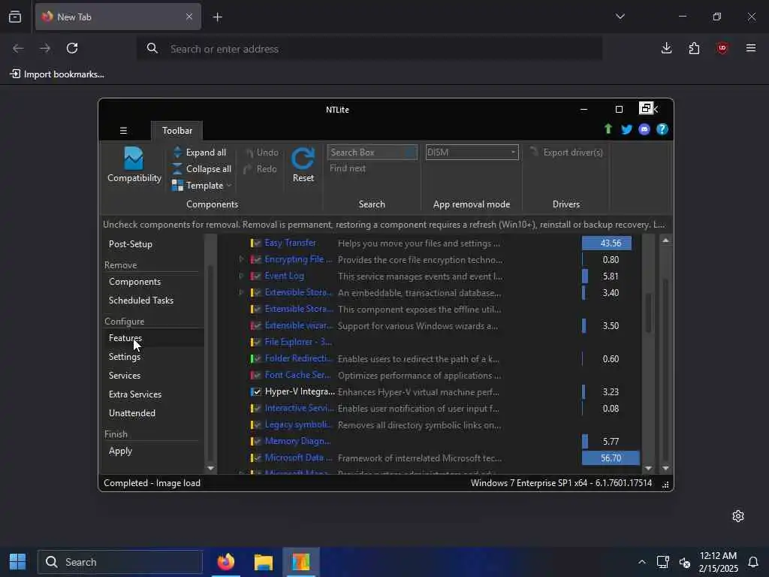This screenshot has height=577, width=769.
Task: Click the green update arrow icon
Action: coord(608,129)
